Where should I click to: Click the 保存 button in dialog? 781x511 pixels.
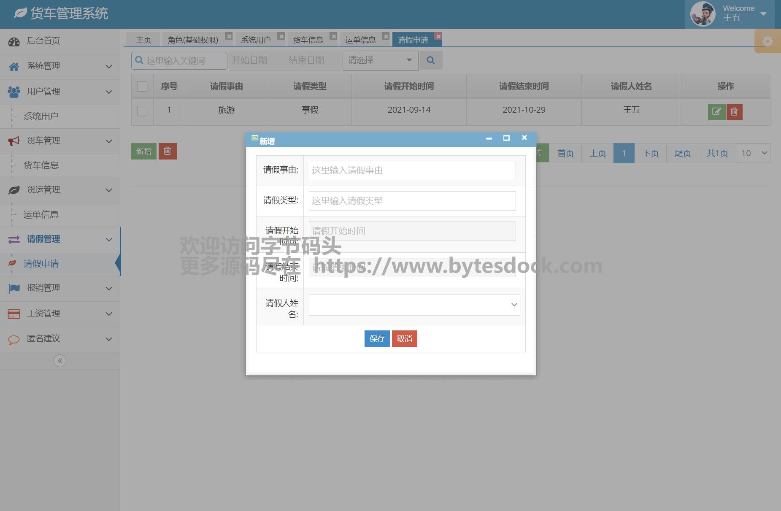(x=377, y=339)
